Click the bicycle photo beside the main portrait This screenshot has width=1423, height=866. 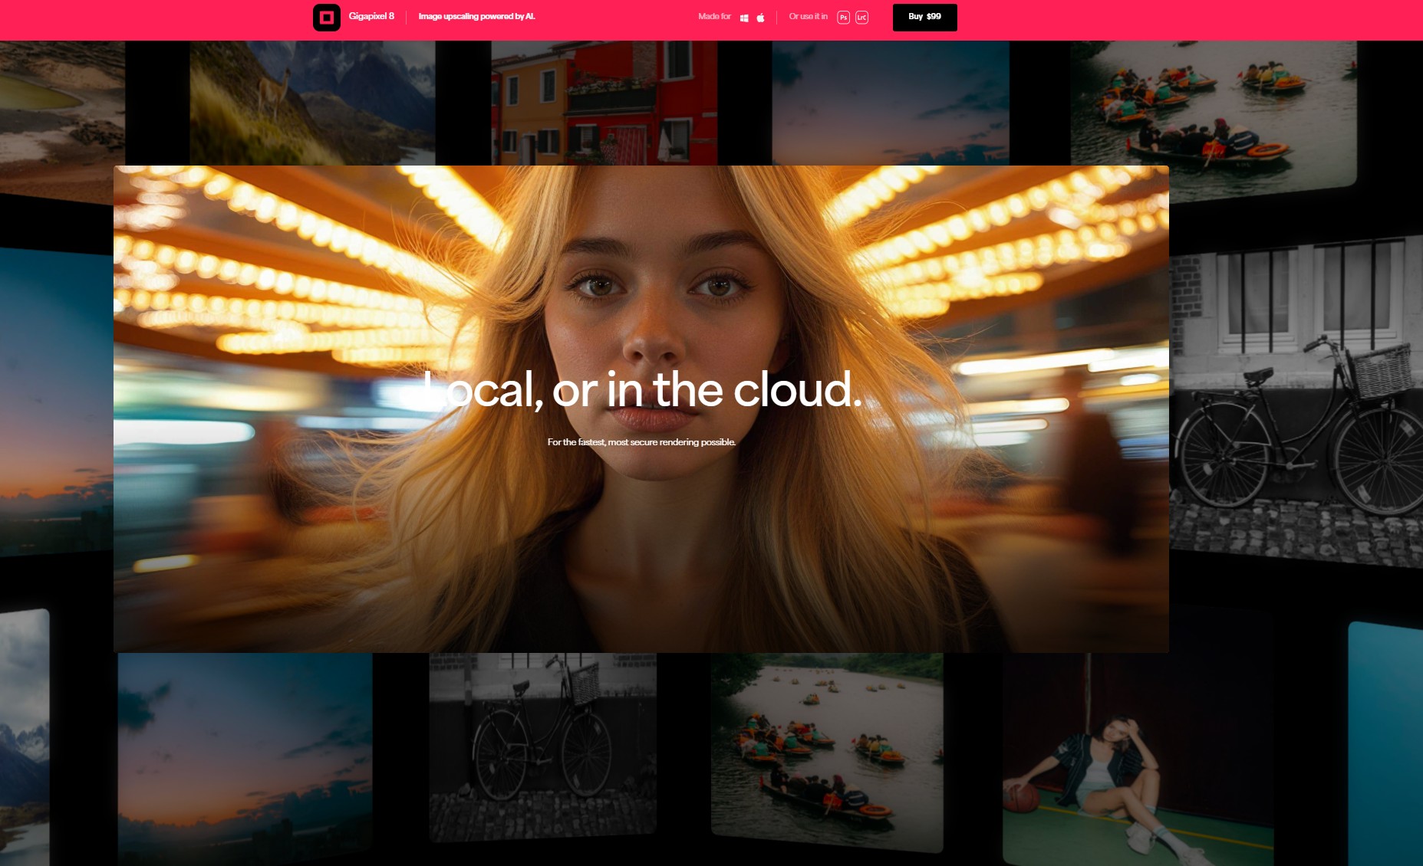click(1296, 406)
